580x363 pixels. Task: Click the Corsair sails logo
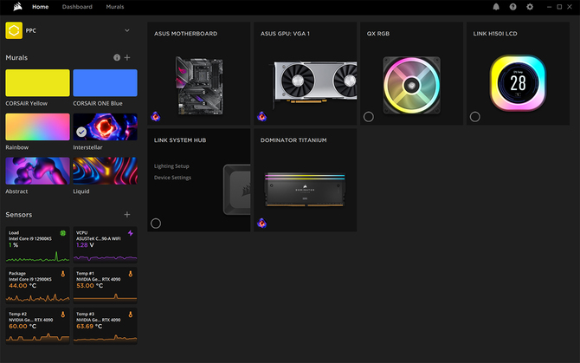pos(17,7)
